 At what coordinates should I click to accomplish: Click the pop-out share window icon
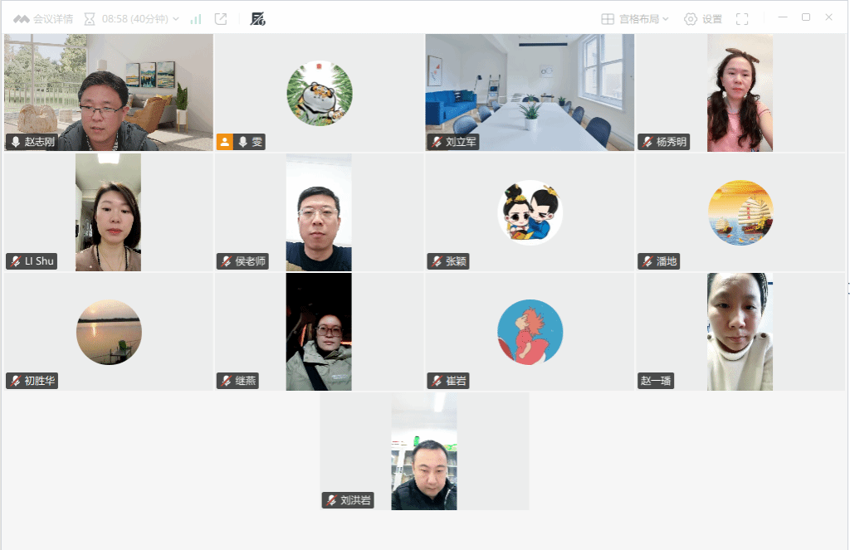pyautogui.click(x=221, y=19)
